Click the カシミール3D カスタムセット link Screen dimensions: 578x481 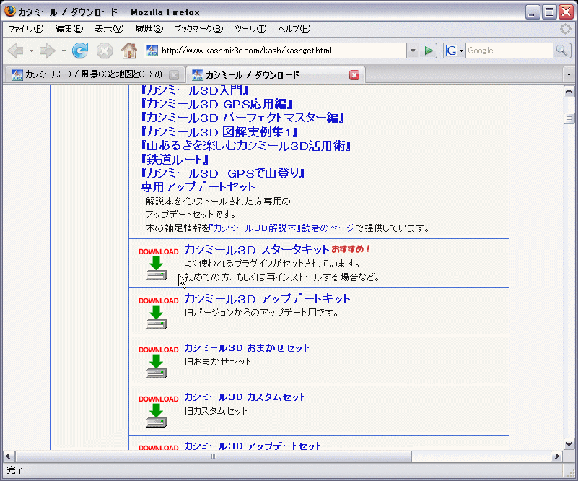[x=245, y=397]
